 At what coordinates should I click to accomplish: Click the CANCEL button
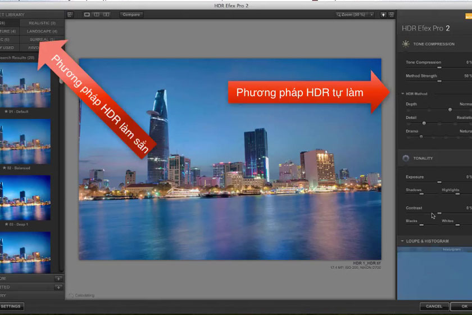434,306
